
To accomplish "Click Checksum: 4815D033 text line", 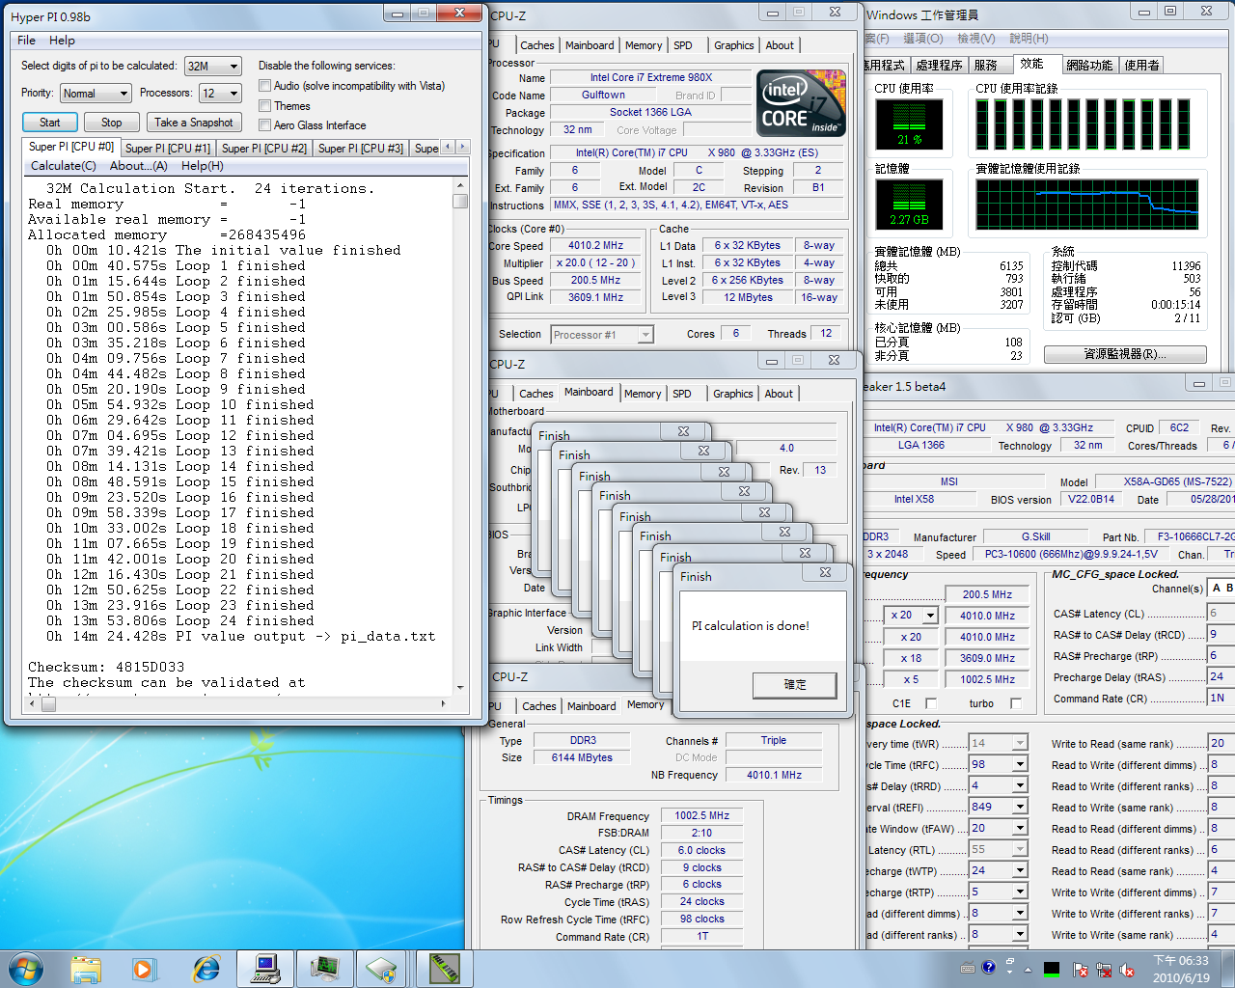I will [x=106, y=667].
